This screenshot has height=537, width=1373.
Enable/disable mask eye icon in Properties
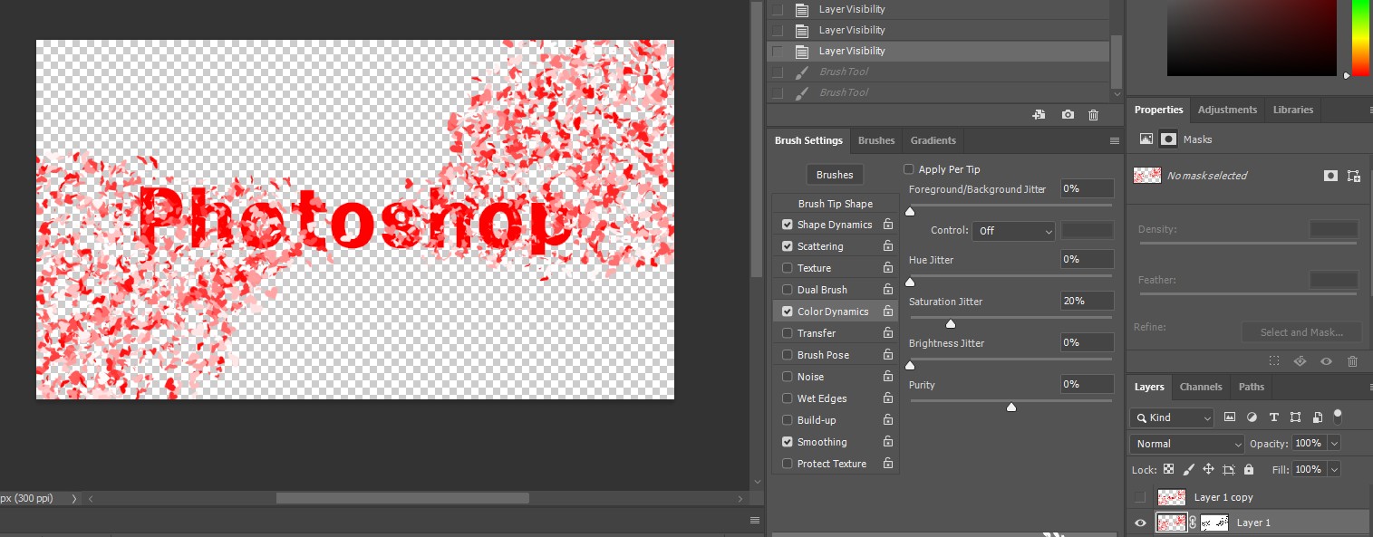click(1326, 360)
